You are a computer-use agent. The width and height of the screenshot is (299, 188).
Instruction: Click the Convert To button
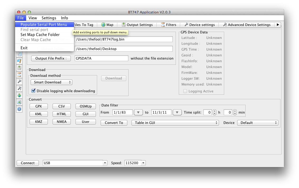click(x=114, y=123)
